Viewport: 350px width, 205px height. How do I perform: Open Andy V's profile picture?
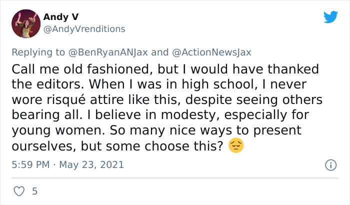[25, 23]
